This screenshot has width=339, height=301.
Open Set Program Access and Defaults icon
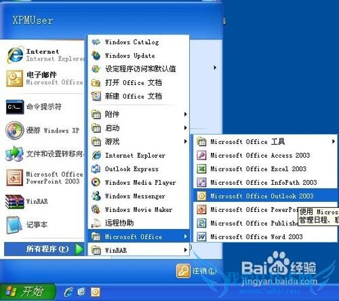click(96, 69)
